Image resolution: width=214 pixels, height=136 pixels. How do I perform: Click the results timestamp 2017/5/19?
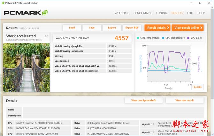(29, 28)
